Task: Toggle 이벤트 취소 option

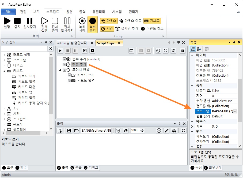Action: coord(152,29)
